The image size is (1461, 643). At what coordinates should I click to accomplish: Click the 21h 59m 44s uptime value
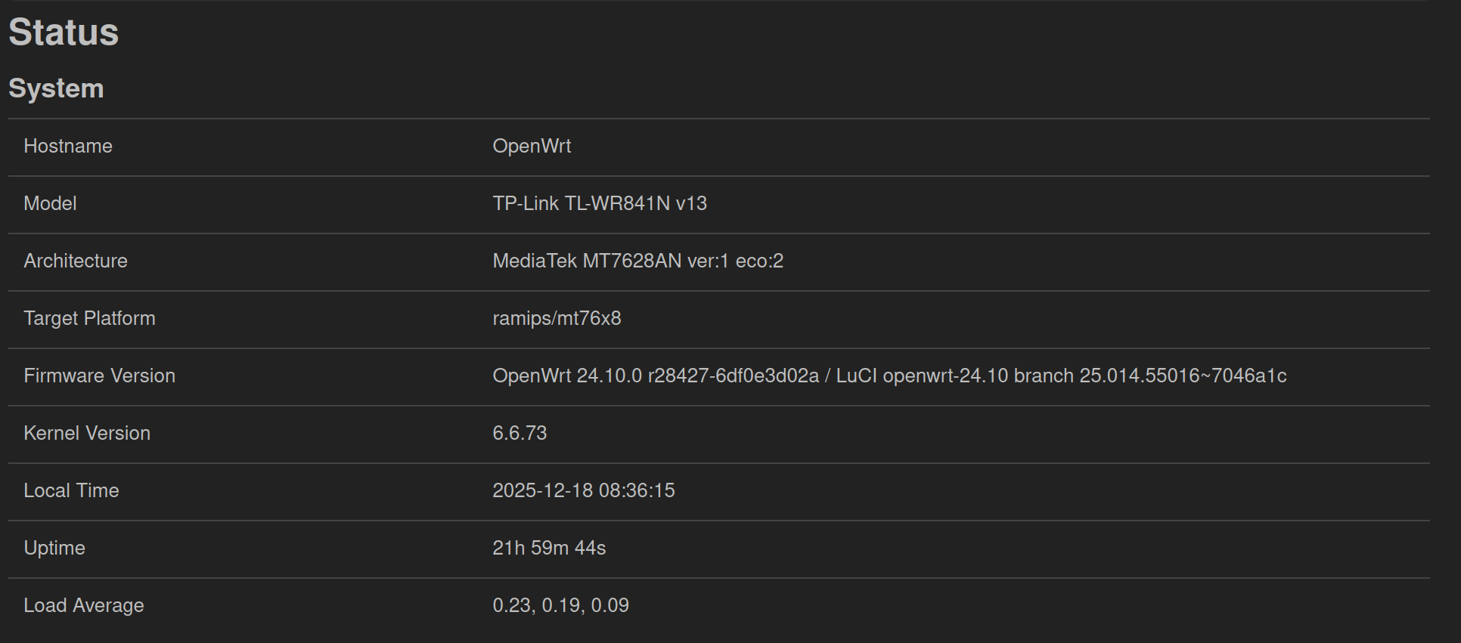[549, 548]
